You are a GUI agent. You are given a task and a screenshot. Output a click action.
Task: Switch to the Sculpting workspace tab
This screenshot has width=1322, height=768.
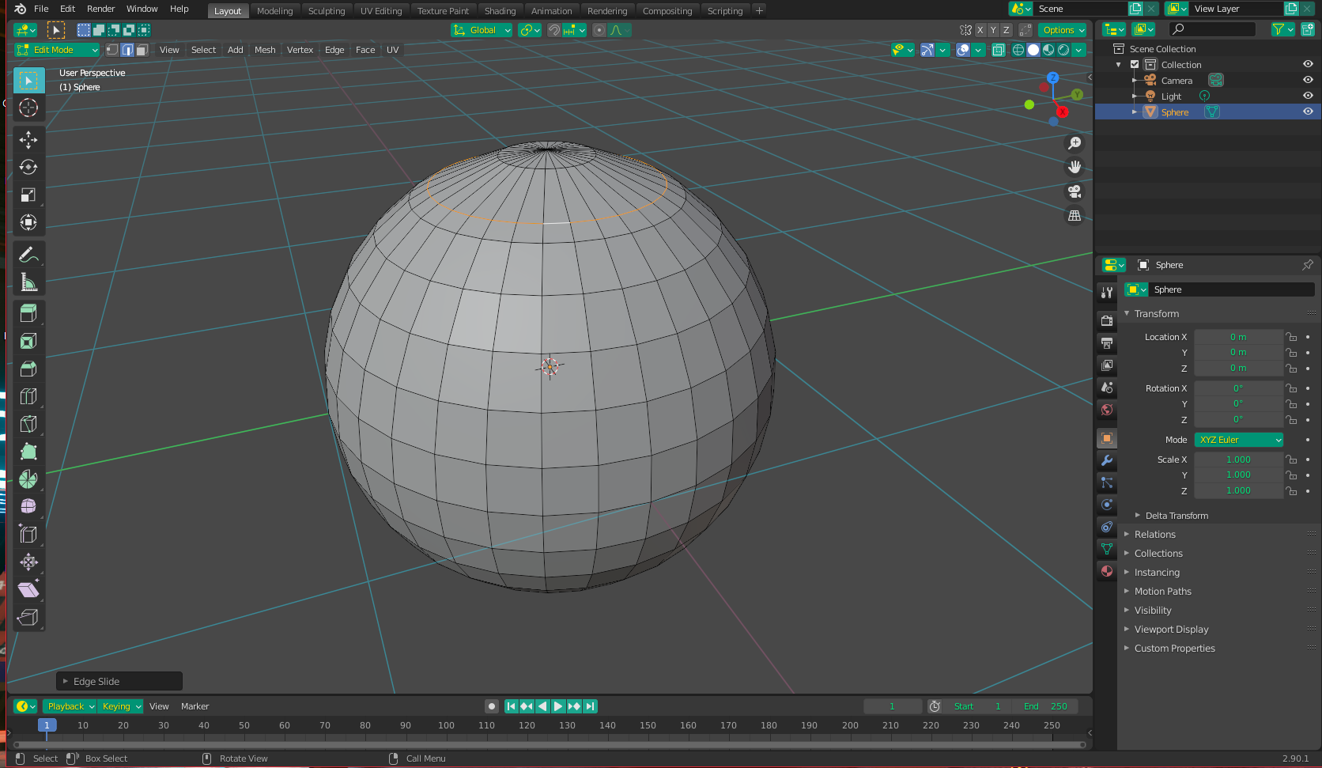tap(327, 11)
